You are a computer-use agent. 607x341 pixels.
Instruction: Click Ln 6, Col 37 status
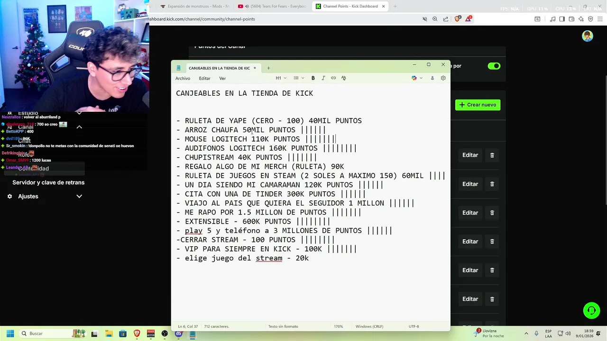pos(188,326)
